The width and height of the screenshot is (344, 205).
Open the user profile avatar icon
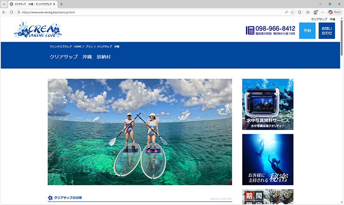[315, 12]
